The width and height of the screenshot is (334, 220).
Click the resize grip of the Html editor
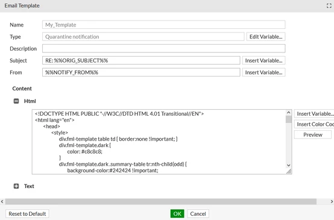tap(289, 171)
